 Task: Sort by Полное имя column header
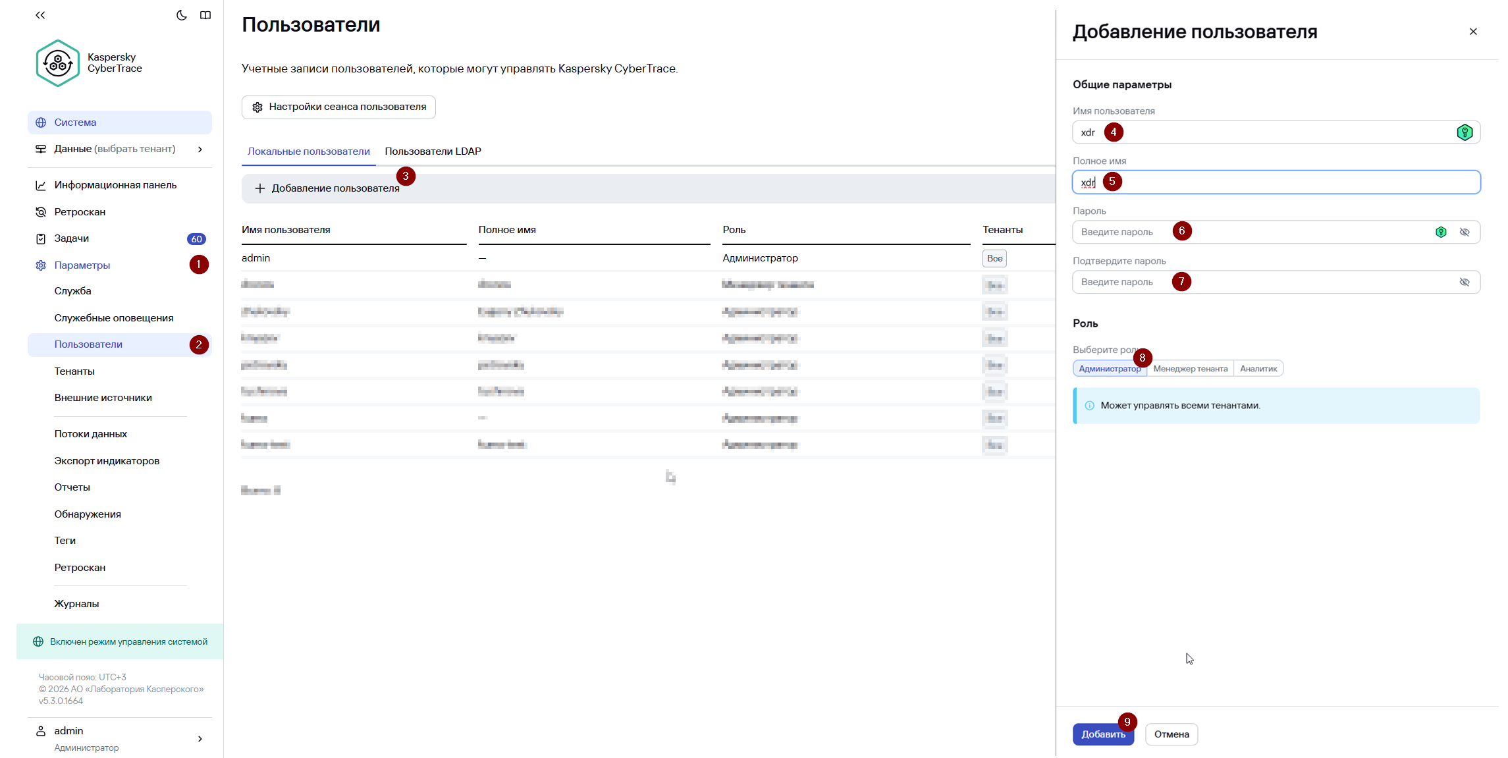pyautogui.click(x=507, y=230)
